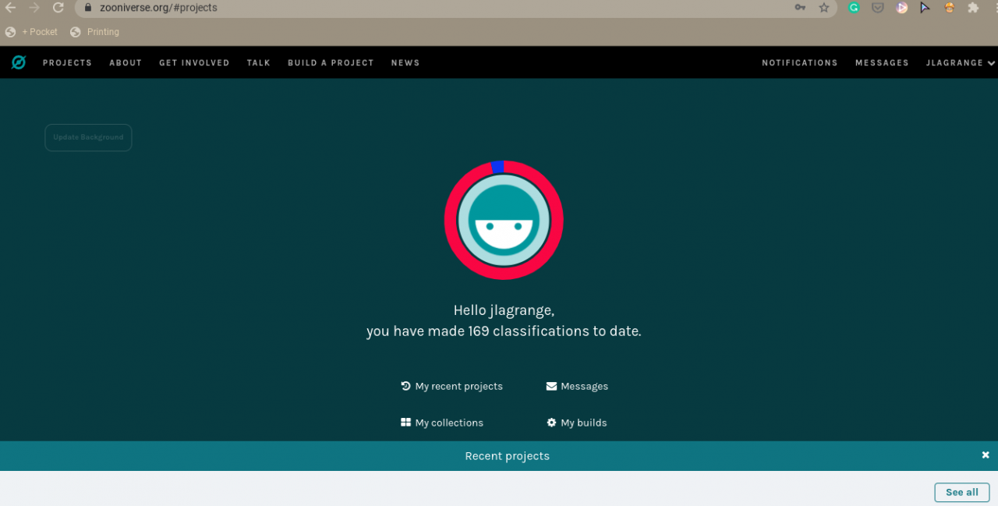Close the Recent projects panel
The image size is (998, 506).
click(986, 455)
